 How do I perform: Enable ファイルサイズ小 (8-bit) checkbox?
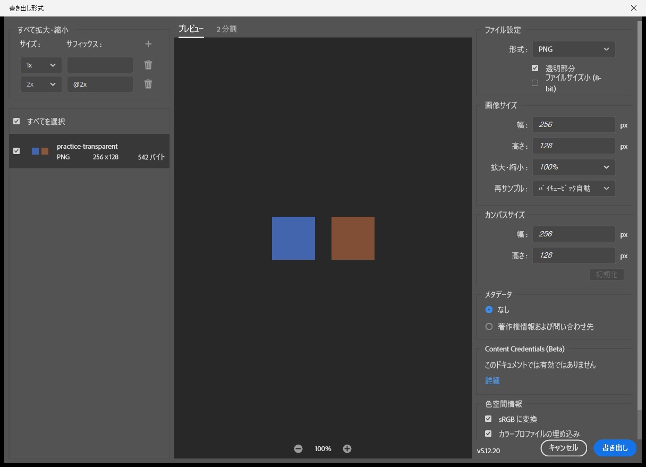[535, 83]
